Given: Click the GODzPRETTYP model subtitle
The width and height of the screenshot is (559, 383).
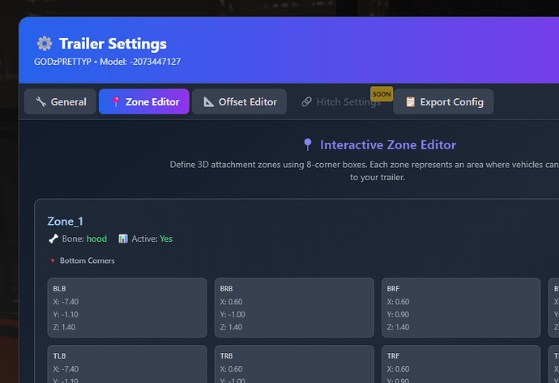Looking at the screenshot, I should coord(107,62).
